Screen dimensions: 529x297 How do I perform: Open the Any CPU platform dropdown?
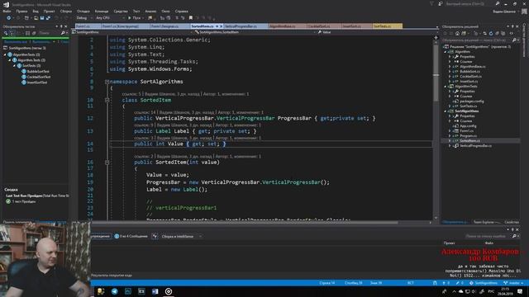[110, 18]
